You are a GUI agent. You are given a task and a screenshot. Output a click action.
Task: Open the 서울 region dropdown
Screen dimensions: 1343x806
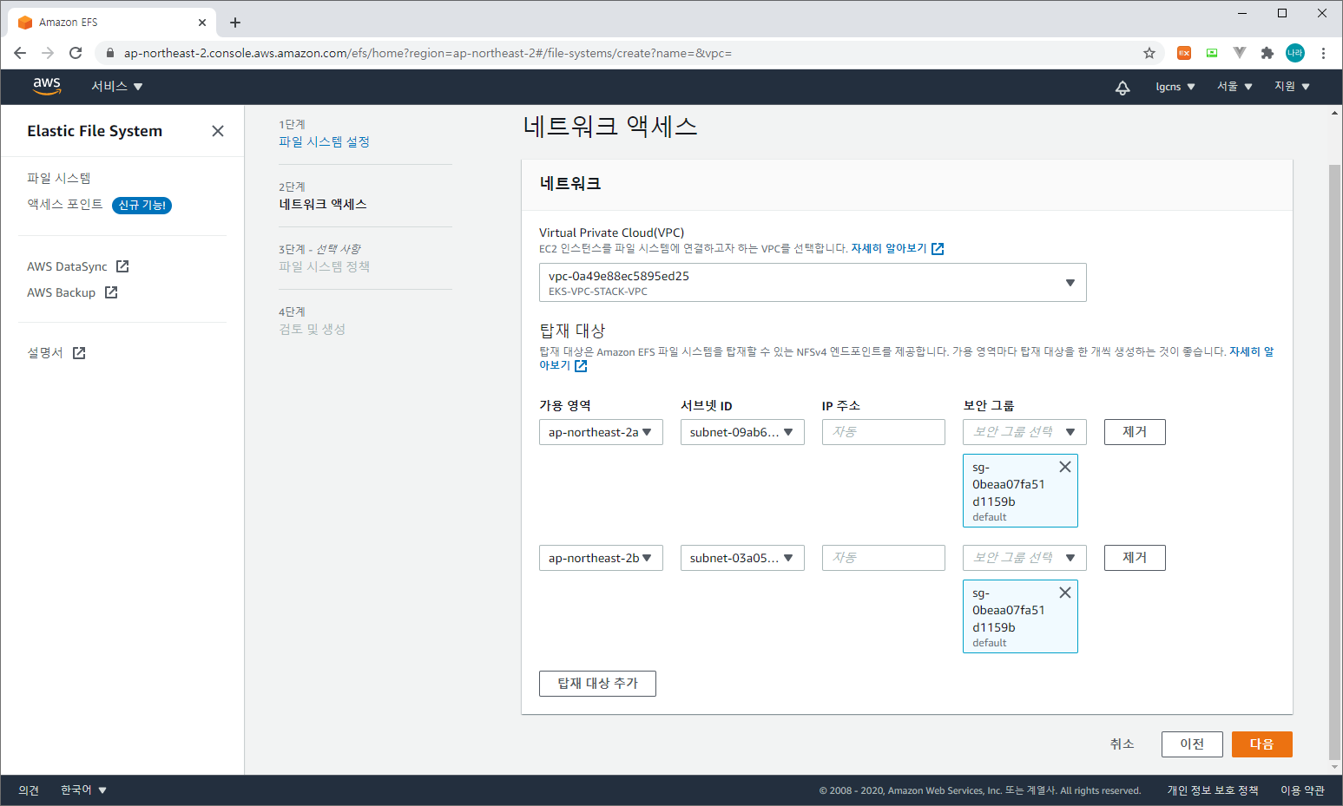(x=1234, y=87)
